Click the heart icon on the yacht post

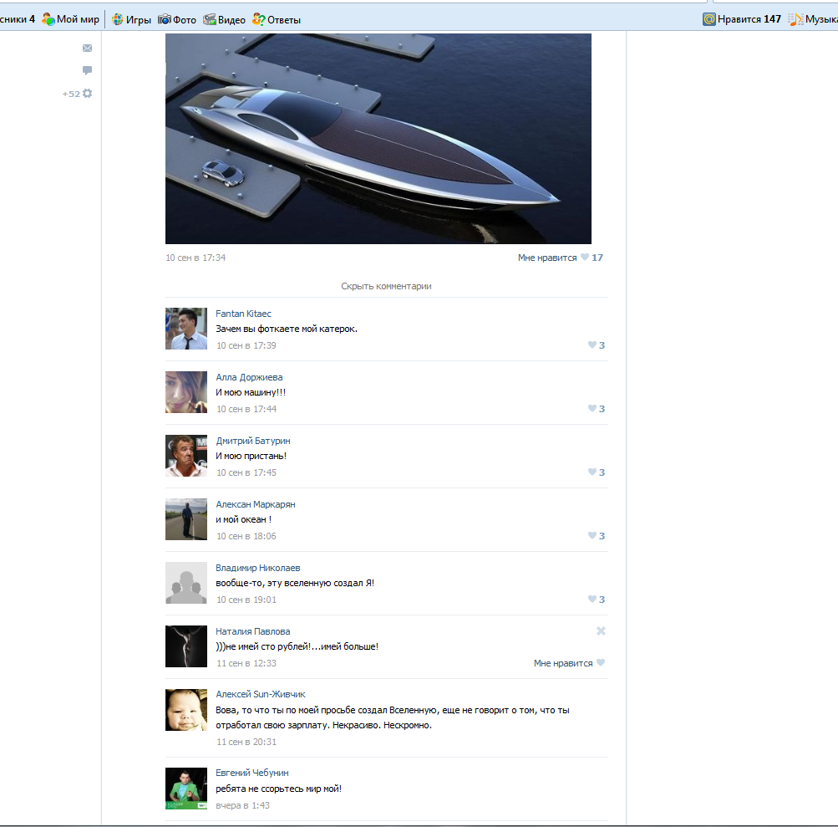pyautogui.click(x=585, y=258)
